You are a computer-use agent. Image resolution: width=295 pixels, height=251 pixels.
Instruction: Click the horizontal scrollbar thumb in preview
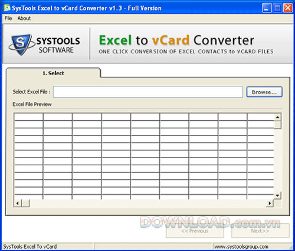[25, 203]
